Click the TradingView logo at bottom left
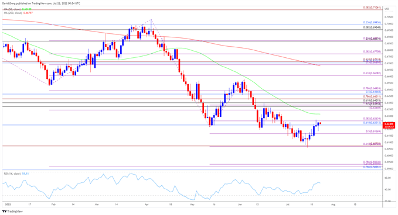 point(12,211)
